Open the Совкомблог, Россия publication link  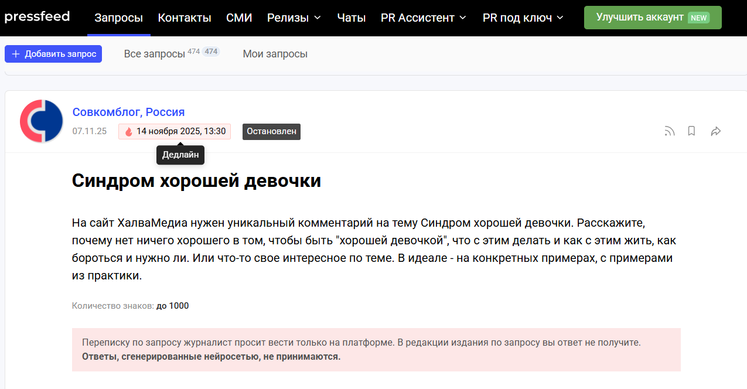pyautogui.click(x=128, y=112)
